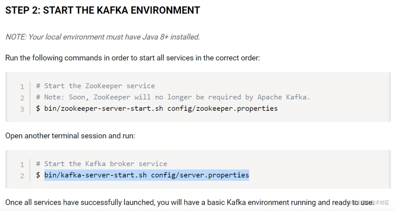The image size is (395, 211).
Task: Click the watermark logo in bottom-right corner
Action: [x=368, y=203]
